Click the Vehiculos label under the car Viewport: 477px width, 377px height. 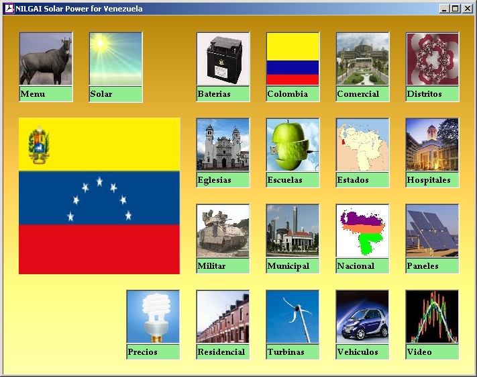[x=358, y=352]
